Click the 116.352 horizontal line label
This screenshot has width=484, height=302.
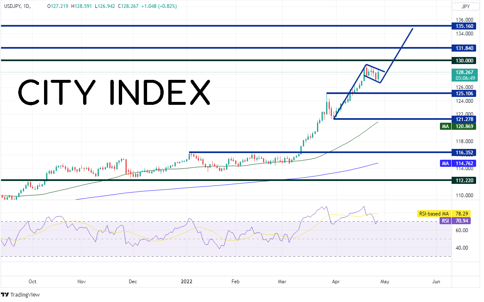tap(464, 152)
